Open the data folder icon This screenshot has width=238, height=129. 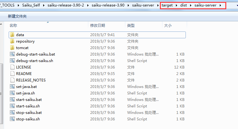12,35
